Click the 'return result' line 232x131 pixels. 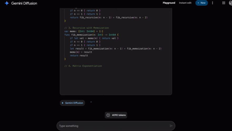pos(79,56)
